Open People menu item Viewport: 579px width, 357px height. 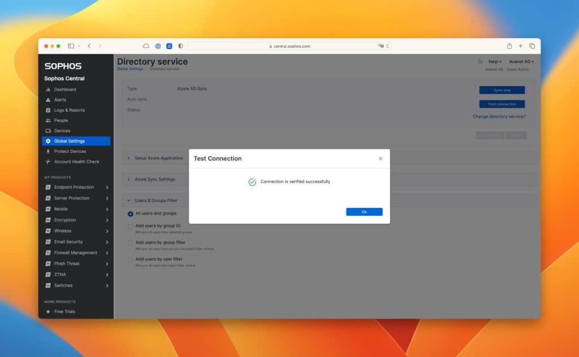click(x=61, y=120)
